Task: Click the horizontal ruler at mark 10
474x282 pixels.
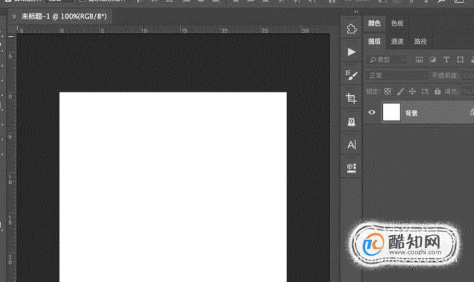Action: pos(144,30)
